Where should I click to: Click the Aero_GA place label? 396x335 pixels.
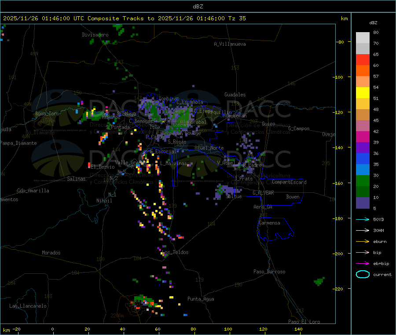263,207
